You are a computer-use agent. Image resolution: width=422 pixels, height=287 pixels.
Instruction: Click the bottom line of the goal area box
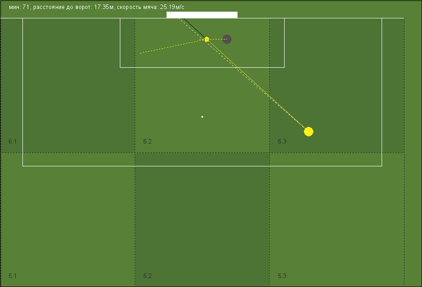pos(202,67)
